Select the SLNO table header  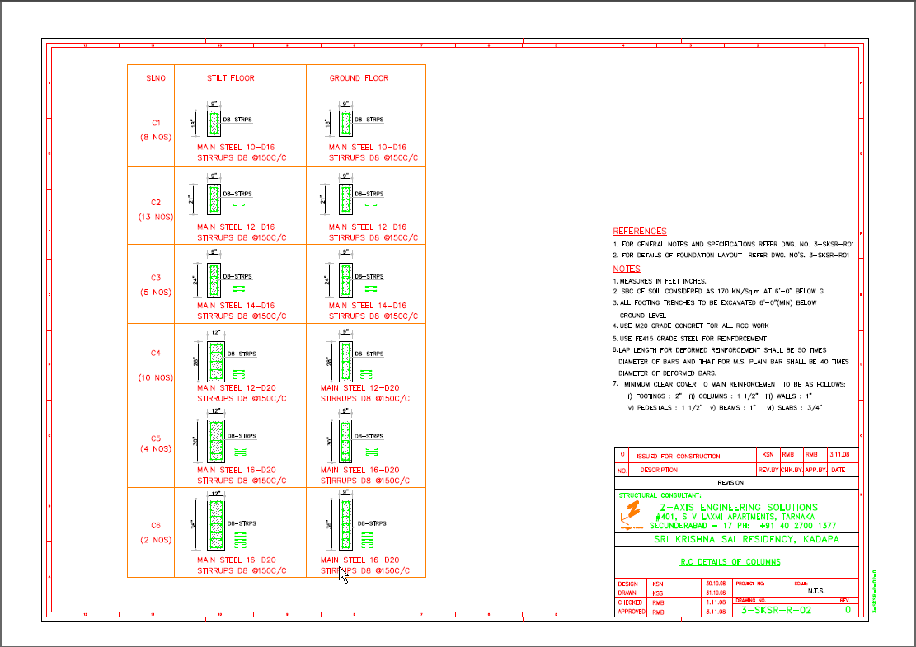pyautogui.click(x=156, y=78)
